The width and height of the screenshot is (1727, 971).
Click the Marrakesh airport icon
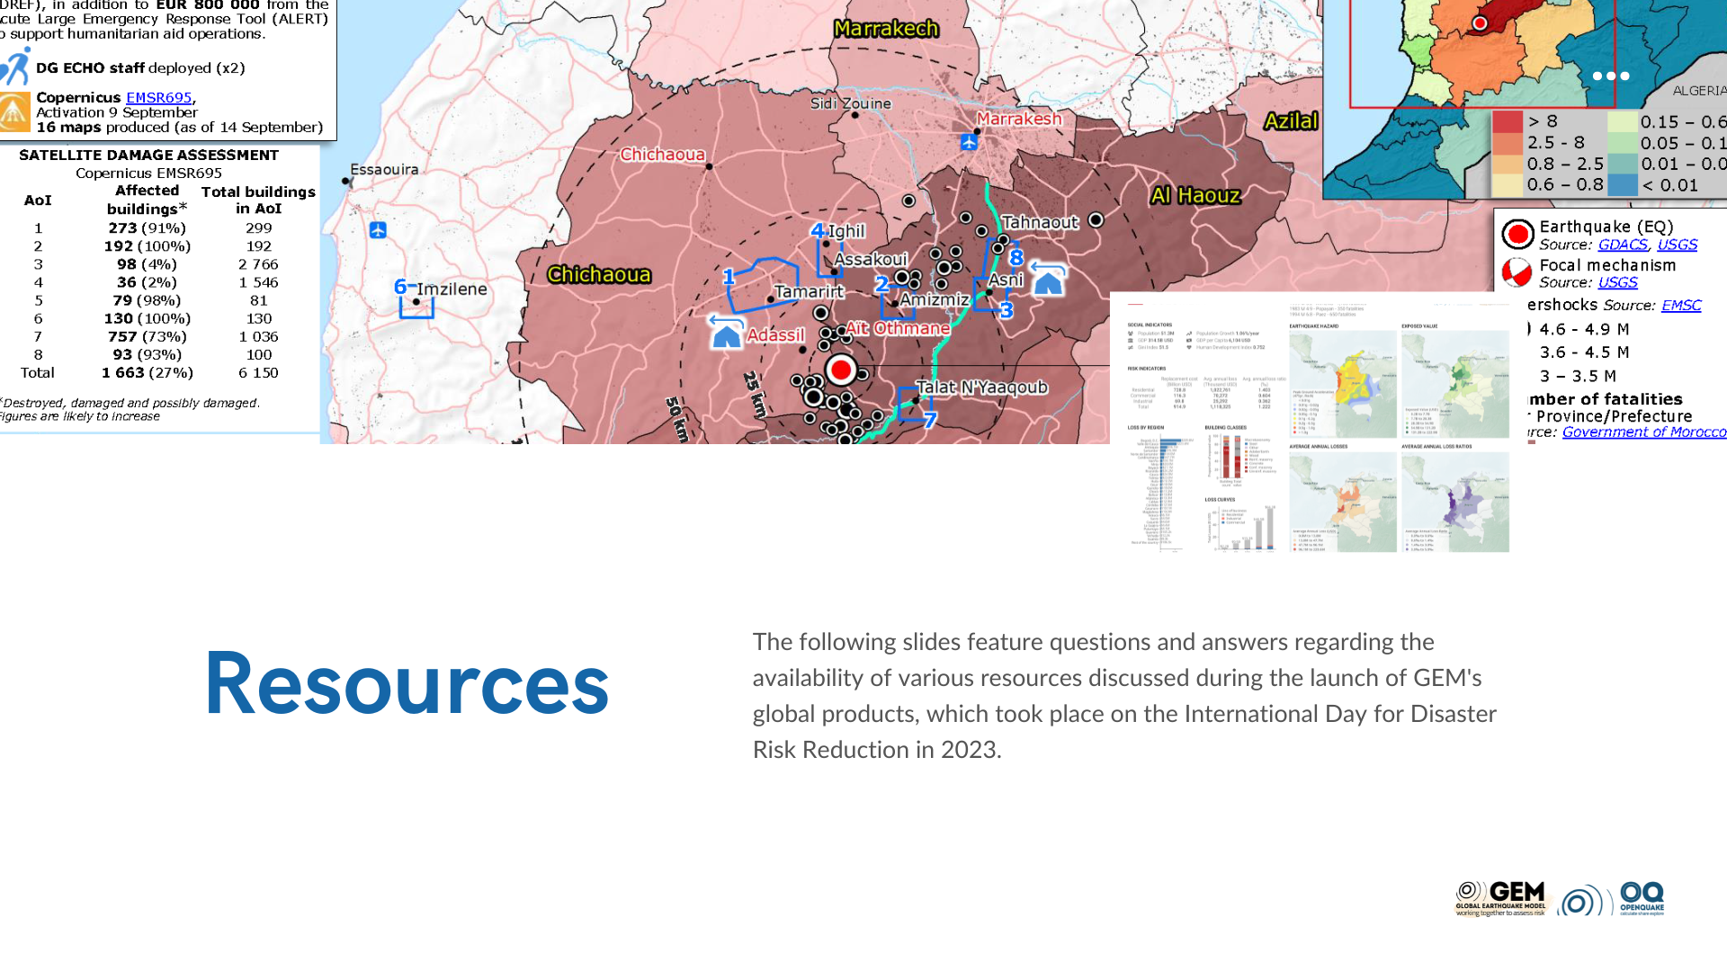(969, 142)
